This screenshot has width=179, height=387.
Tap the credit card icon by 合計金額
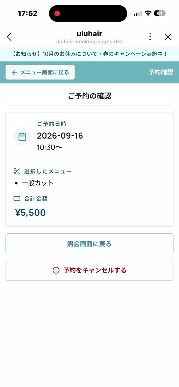coord(16,198)
